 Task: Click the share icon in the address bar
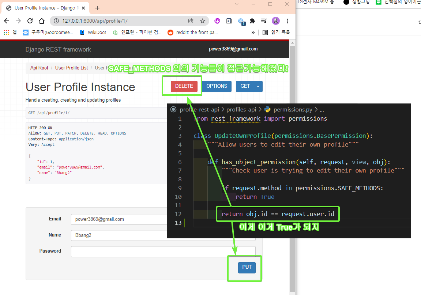(x=190, y=21)
